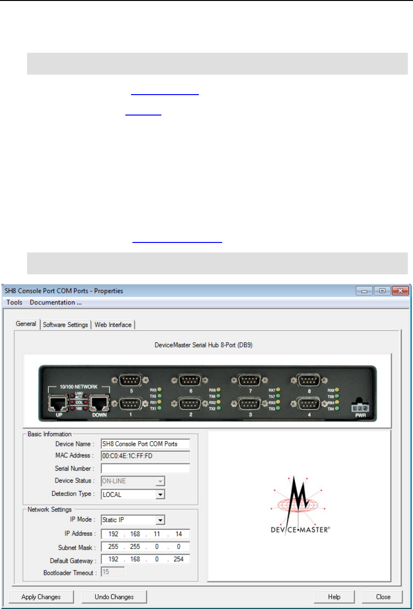Image resolution: width=413 pixels, height=609 pixels.
Task: Click the 168 octet of Default Gateway
Action: tap(135, 560)
